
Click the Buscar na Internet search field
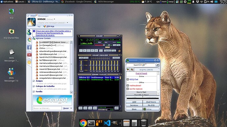pyautogui.click(x=47, y=108)
